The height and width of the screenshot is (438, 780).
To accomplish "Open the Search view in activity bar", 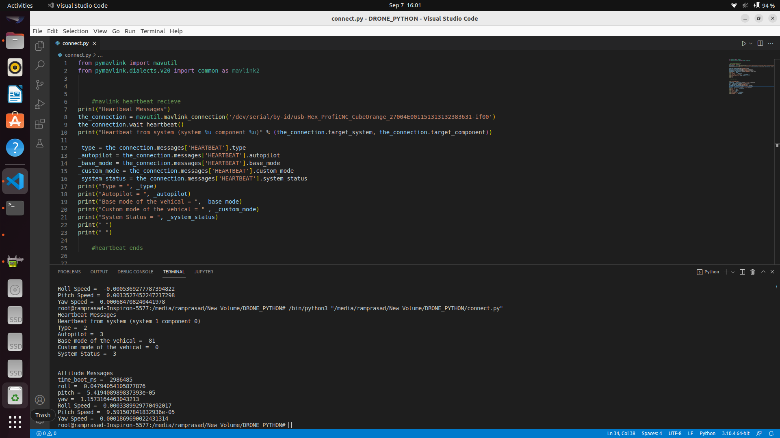I will point(39,65).
